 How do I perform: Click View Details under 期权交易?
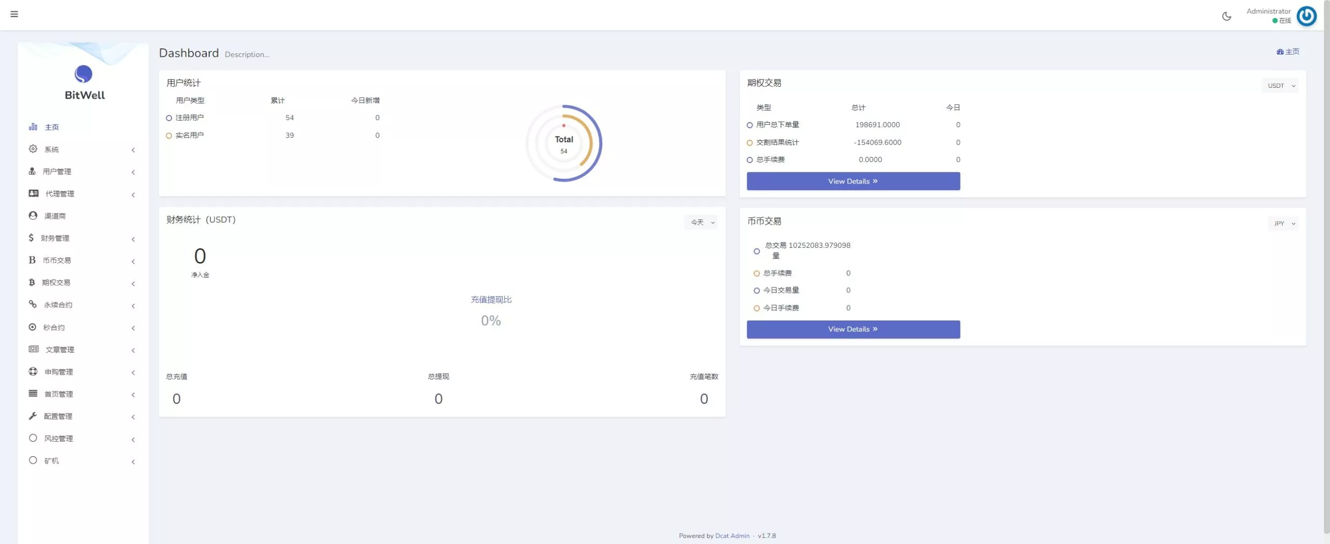[853, 181]
